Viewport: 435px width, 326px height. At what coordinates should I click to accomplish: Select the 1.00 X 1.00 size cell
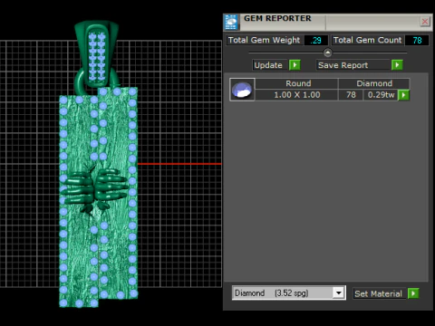(x=296, y=95)
